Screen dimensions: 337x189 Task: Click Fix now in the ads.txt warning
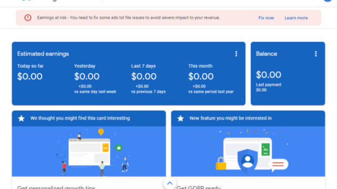(x=266, y=18)
